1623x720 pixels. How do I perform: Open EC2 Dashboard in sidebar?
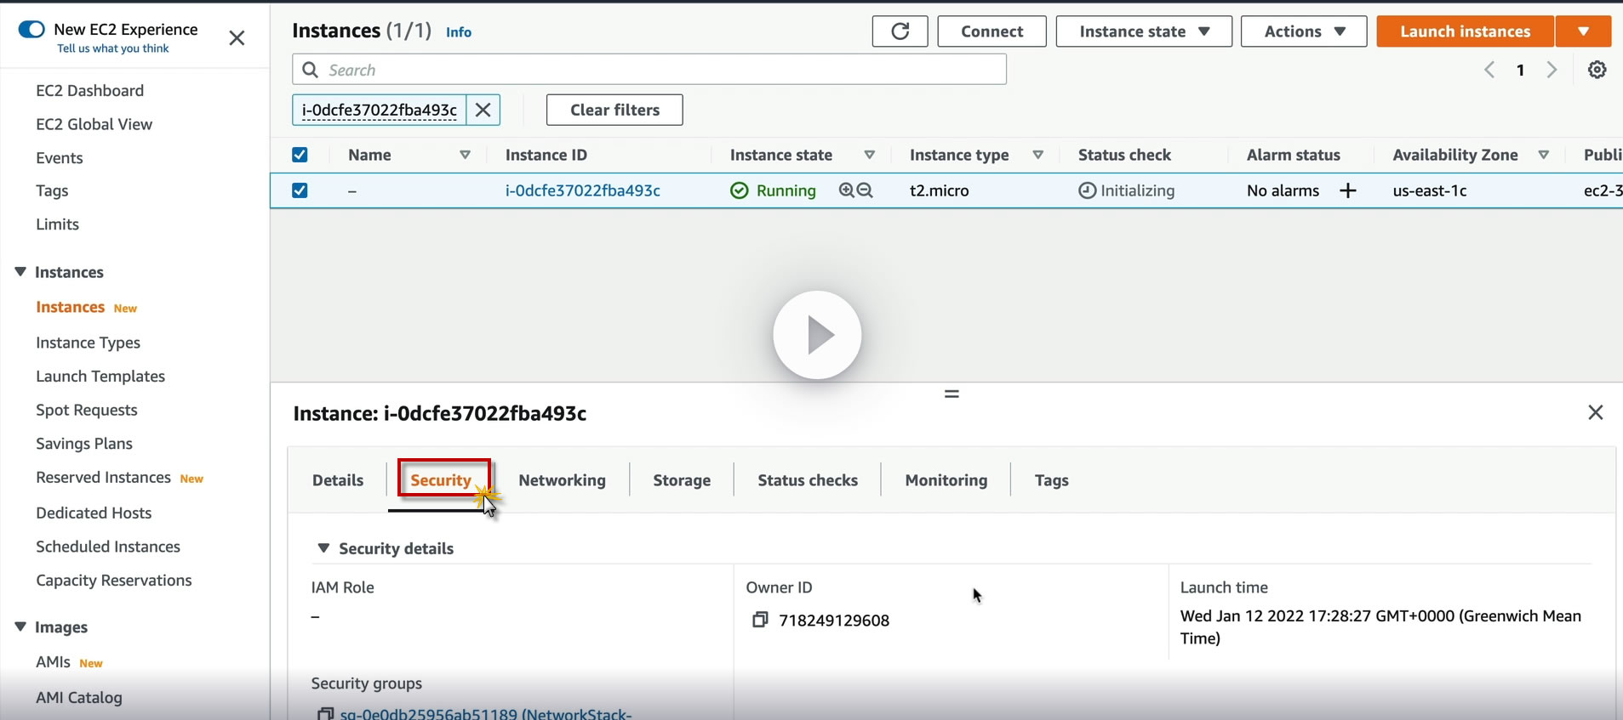tap(90, 90)
